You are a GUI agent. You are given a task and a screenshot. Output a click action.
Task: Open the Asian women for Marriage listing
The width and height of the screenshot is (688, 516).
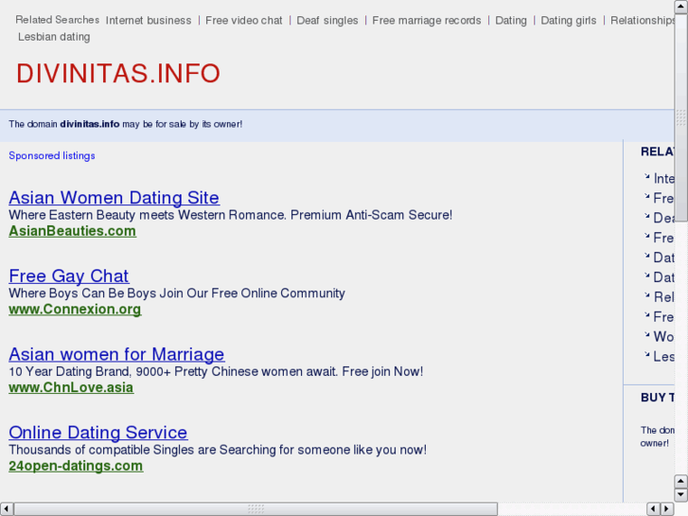(x=116, y=354)
